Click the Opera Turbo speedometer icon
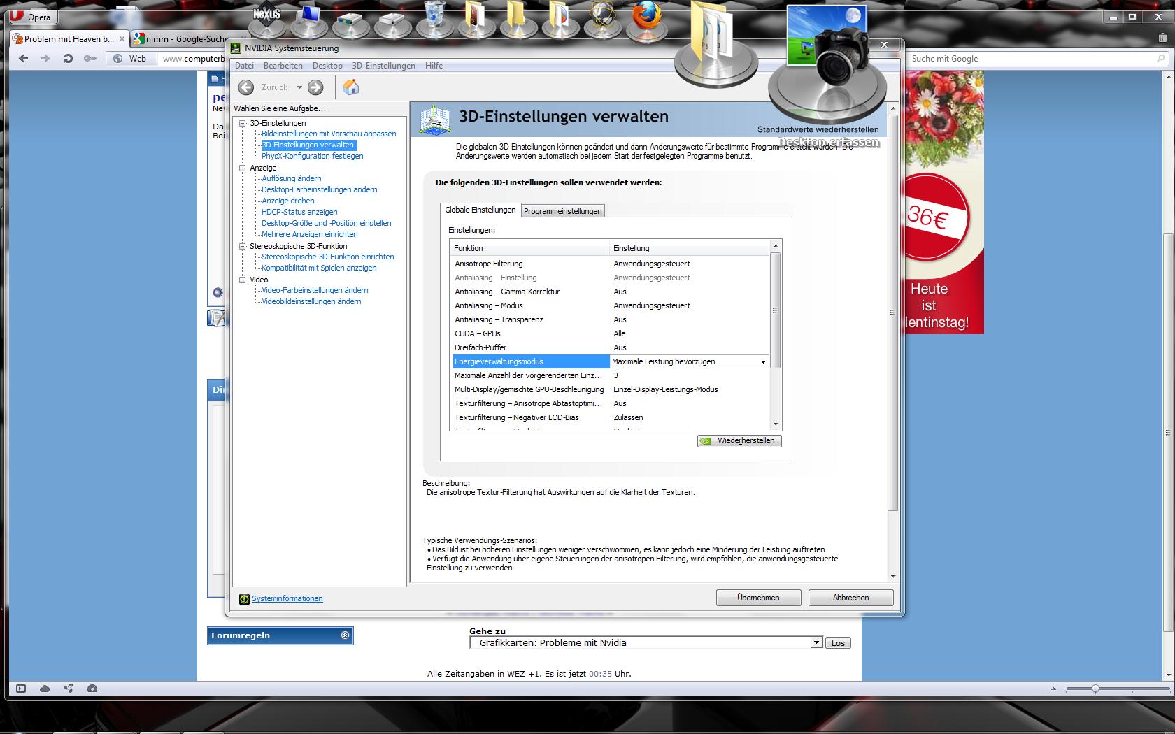Image resolution: width=1175 pixels, height=734 pixels. [92, 689]
